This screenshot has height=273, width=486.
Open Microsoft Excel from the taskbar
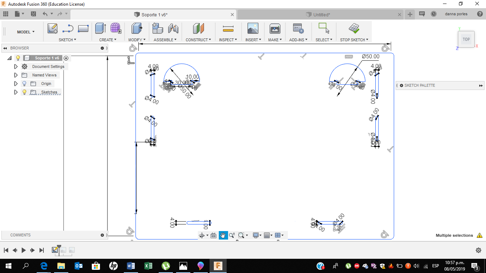148,266
